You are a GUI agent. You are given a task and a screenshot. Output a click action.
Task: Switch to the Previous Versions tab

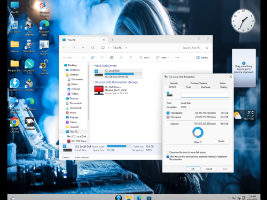199,83
